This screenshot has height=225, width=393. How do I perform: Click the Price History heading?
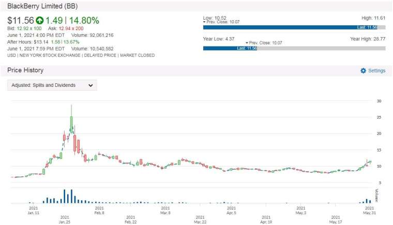(25, 70)
